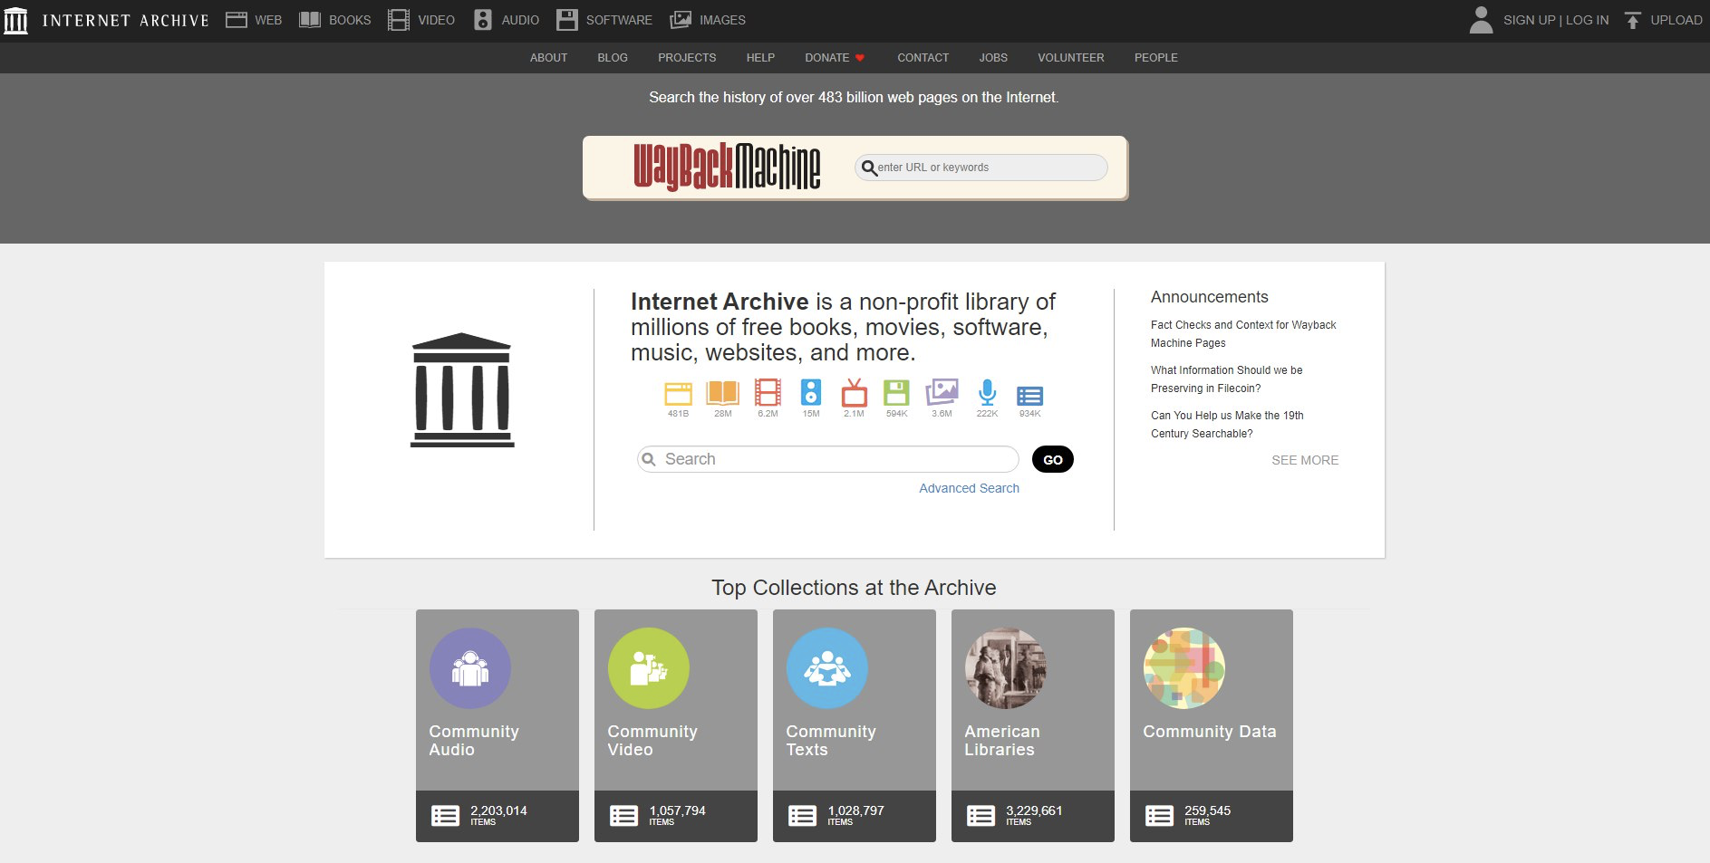Viewport: 1710px width, 863px height.
Task: Open the Advanced Search link
Action: pyautogui.click(x=969, y=488)
